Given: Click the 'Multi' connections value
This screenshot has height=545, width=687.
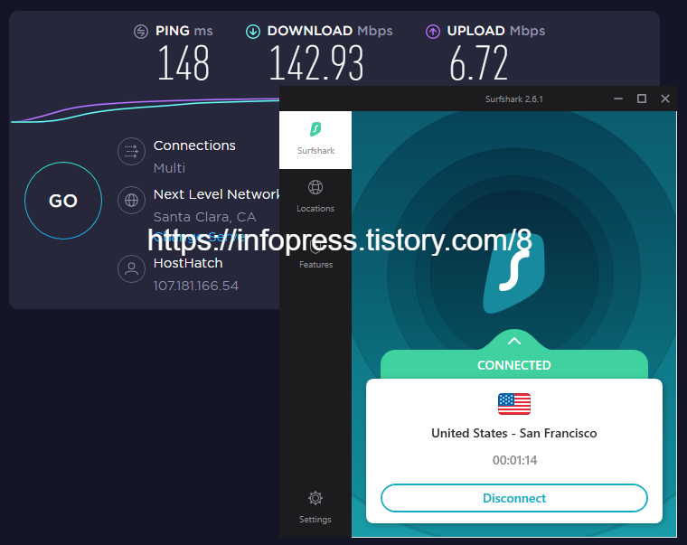Looking at the screenshot, I should (x=170, y=168).
